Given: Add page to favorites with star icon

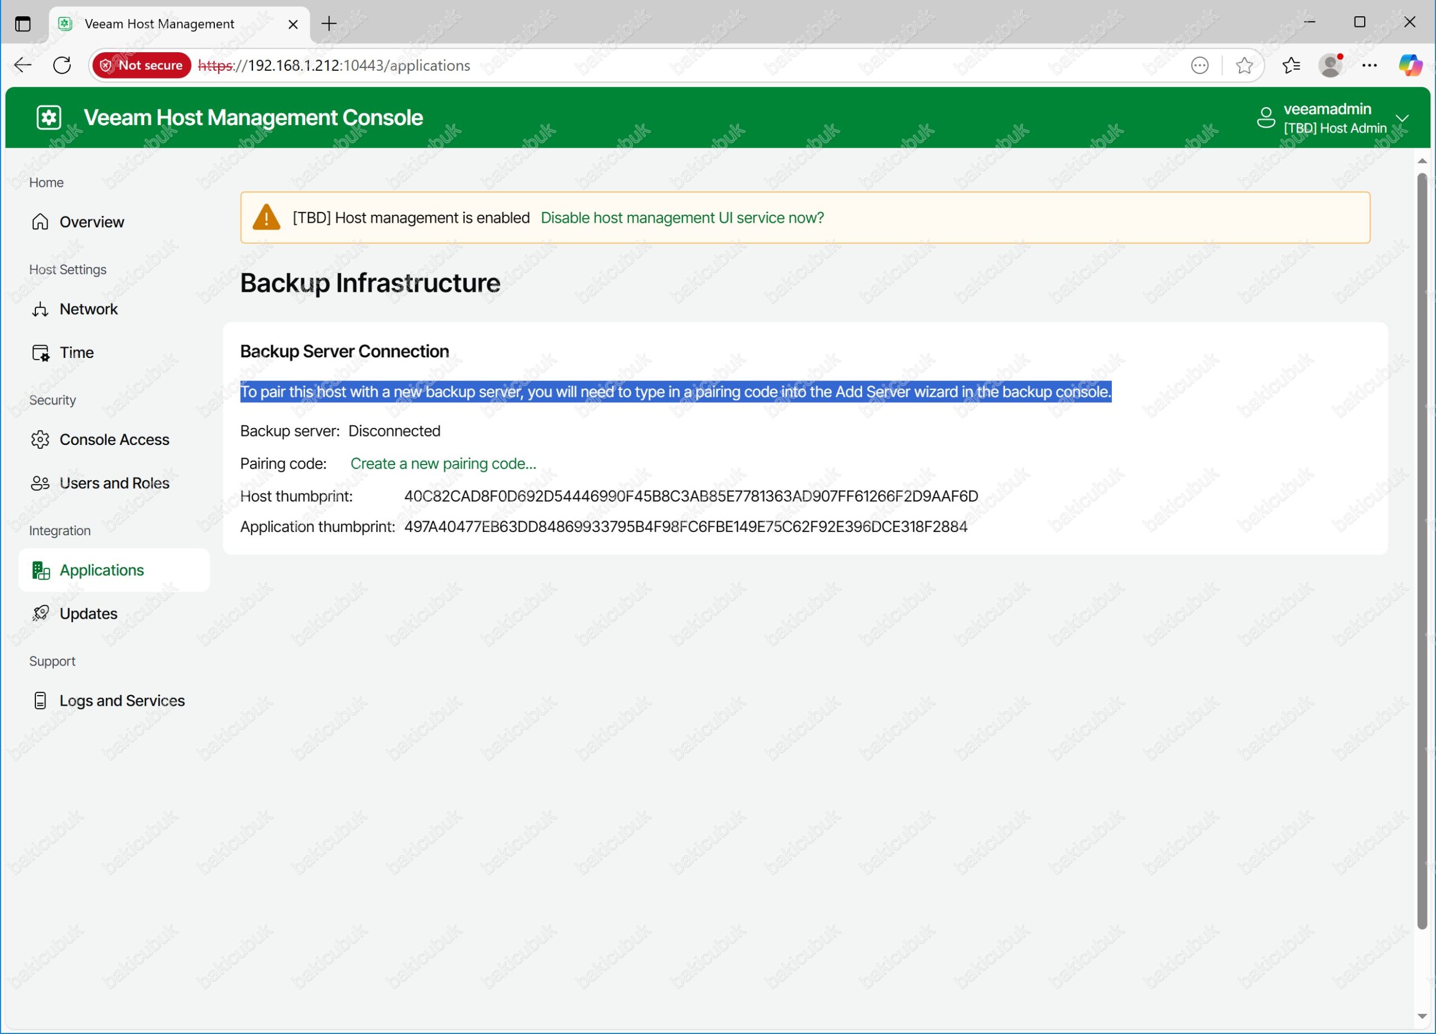Looking at the screenshot, I should click(x=1244, y=65).
